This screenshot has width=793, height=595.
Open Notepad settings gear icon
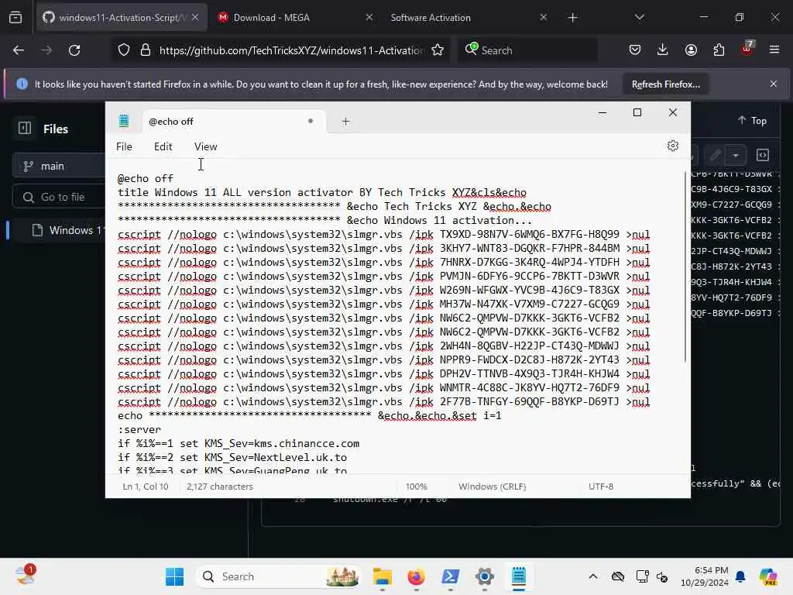tap(673, 146)
